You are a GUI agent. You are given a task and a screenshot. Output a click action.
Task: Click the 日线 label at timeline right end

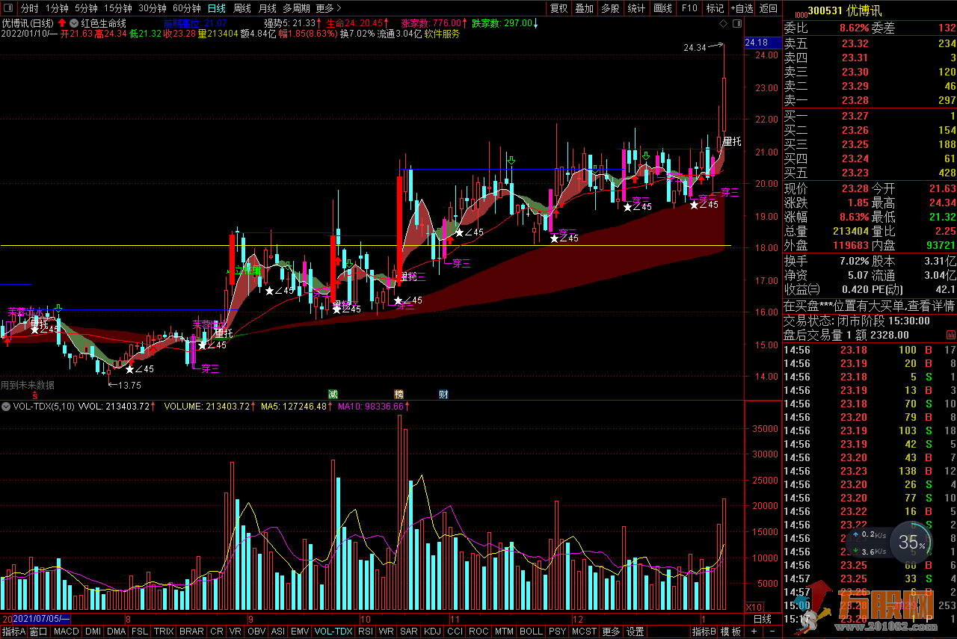point(762,619)
